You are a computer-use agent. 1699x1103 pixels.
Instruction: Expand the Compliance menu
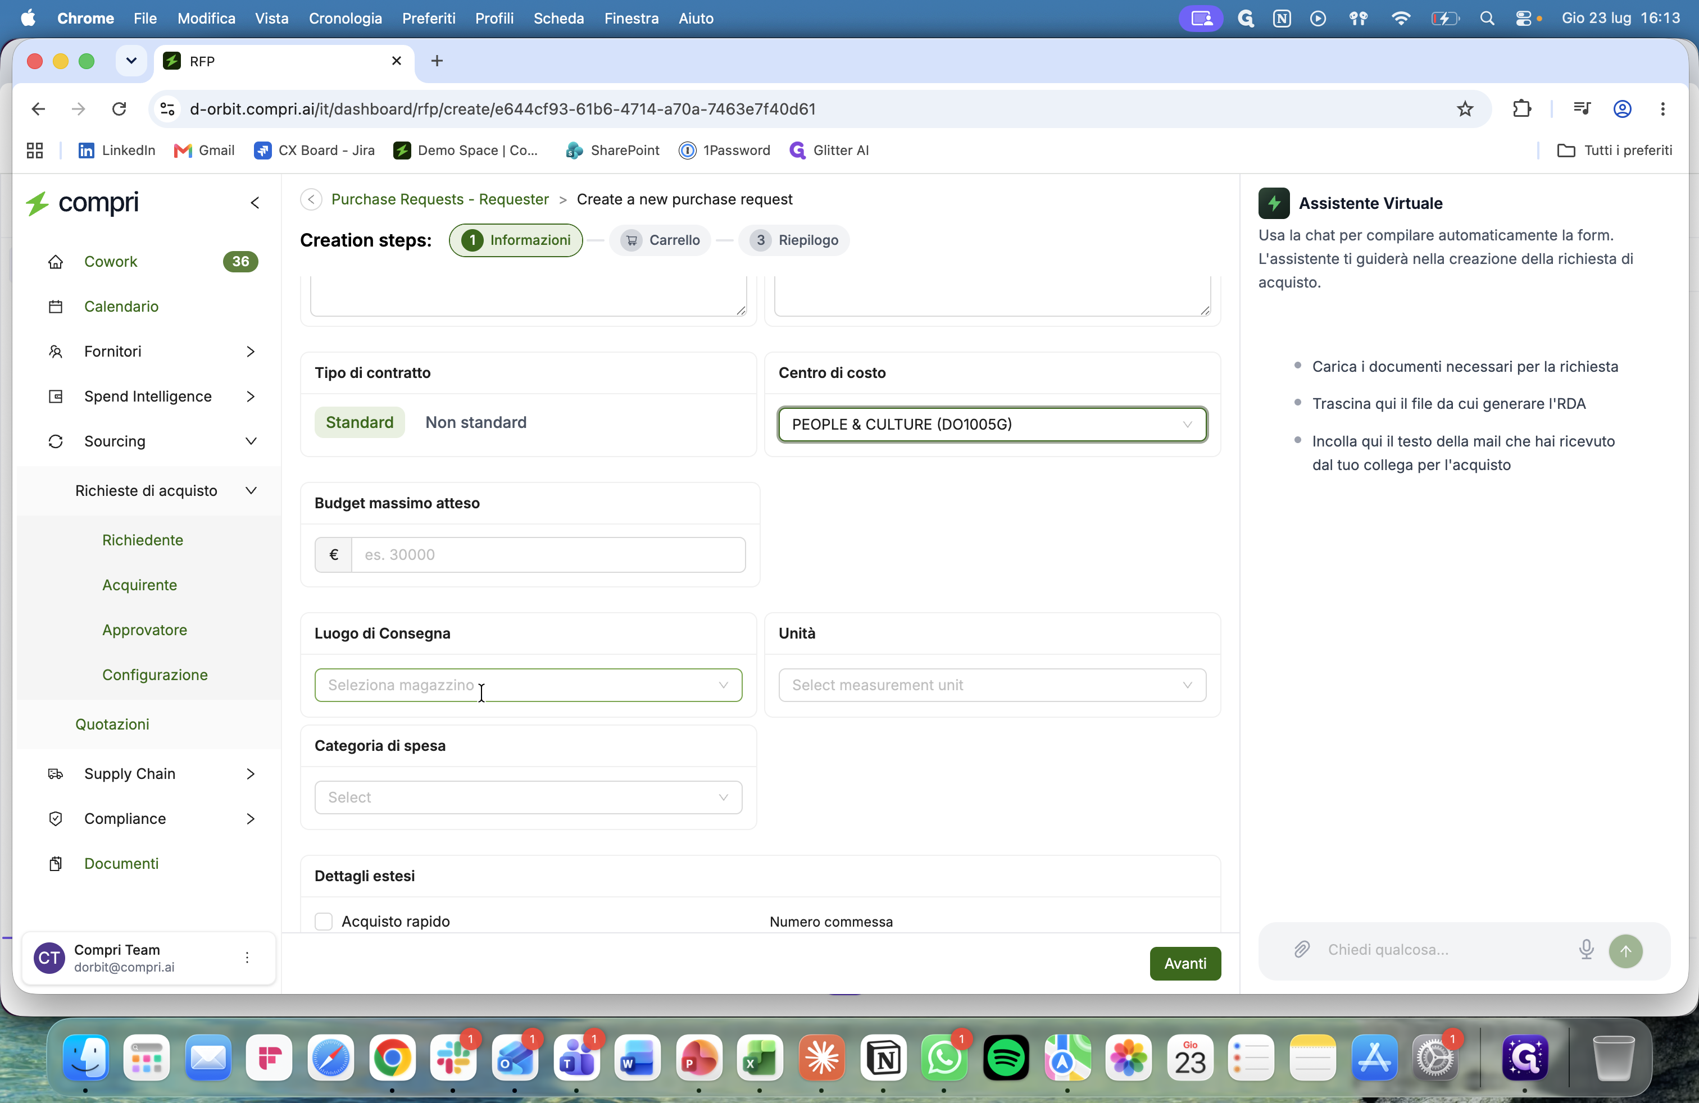(x=251, y=819)
